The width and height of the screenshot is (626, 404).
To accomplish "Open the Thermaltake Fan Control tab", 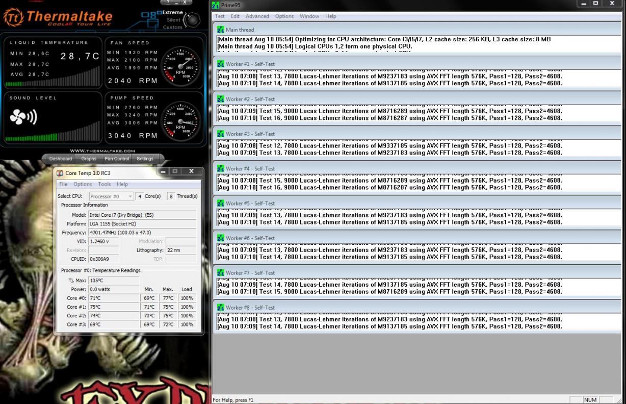I will pyautogui.click(x=117, y=159).
